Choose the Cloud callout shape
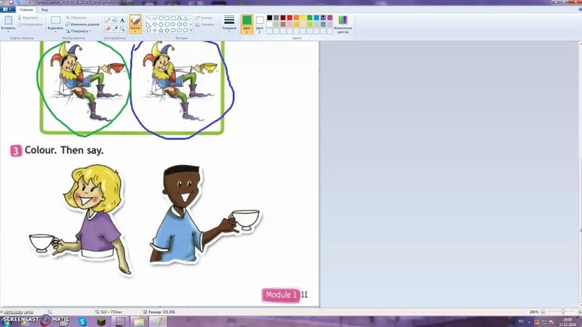 (x=186, y=30)
